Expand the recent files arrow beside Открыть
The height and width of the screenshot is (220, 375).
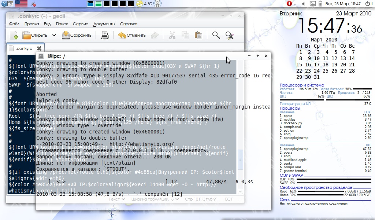click(x=54, y=35)
